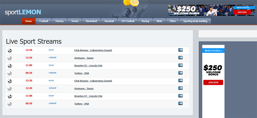The image size is (257, 118).
Task: Open first Germany - Japan match link
Action: [x=84, y=58]
